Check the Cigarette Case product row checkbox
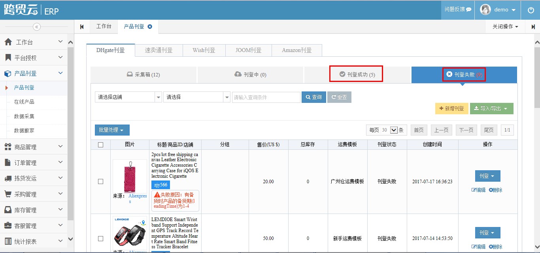The width and height of the screenshot is (540, 253). click(100, 181)
